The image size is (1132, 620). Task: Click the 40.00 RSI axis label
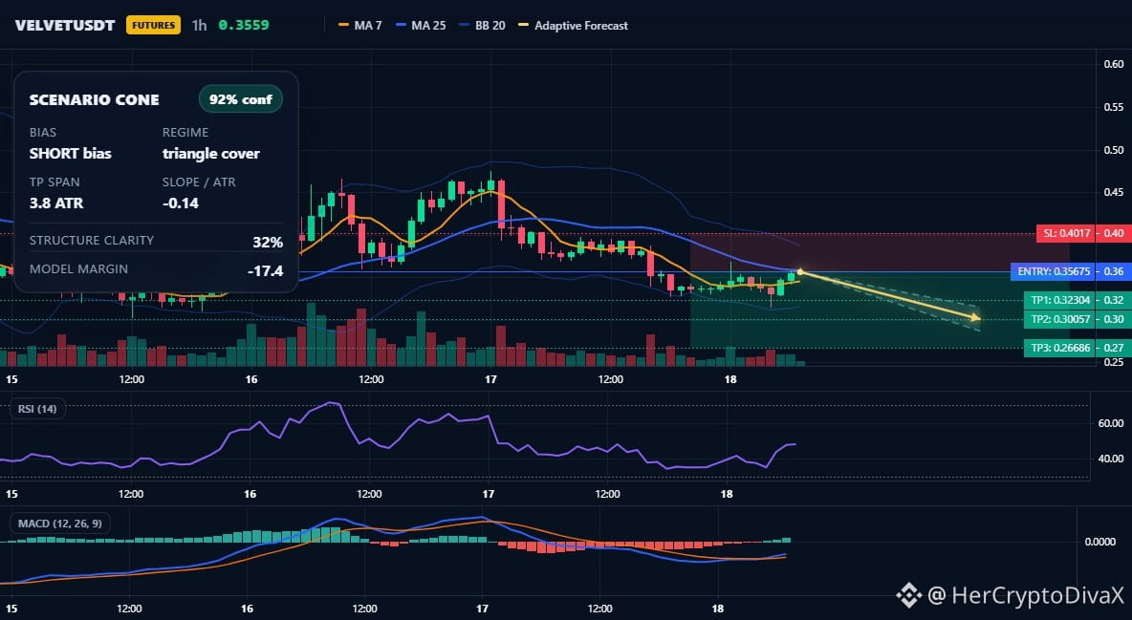coord(1111,459)
